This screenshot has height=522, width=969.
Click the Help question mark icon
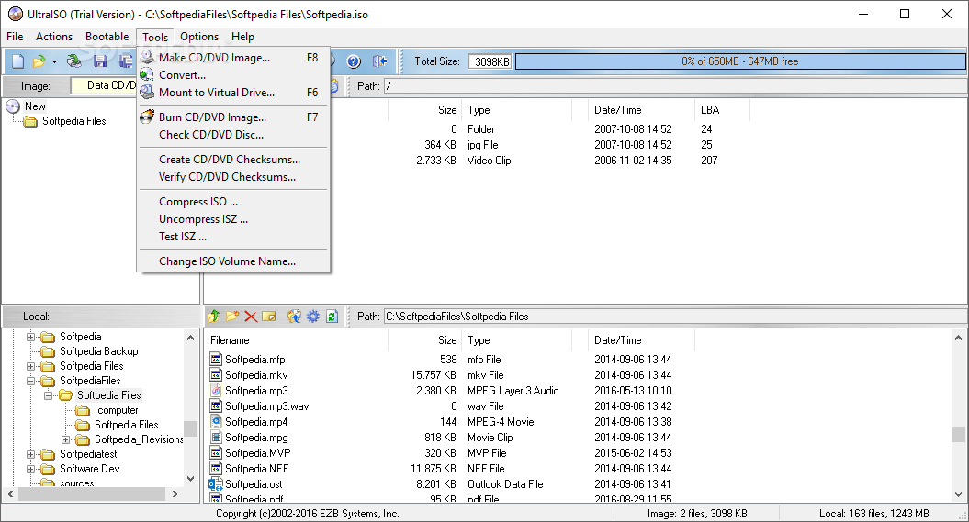point(354,61)
